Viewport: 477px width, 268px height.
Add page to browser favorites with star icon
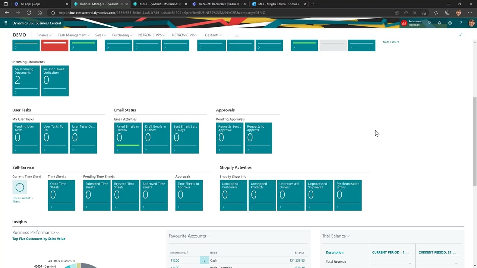click(424, 12)
